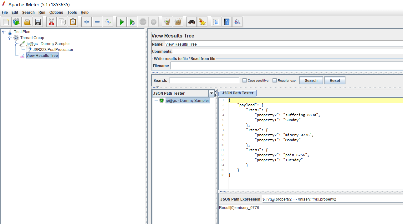Collapse the Test Plan tree node

3,32
